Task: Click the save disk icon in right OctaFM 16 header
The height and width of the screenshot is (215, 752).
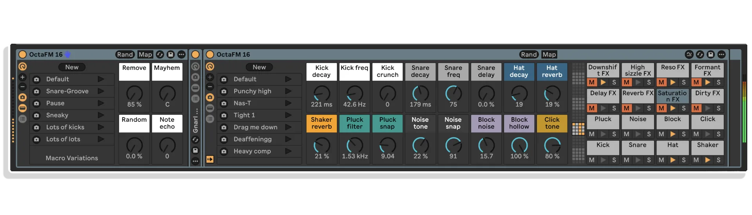Action: point(711,55)
